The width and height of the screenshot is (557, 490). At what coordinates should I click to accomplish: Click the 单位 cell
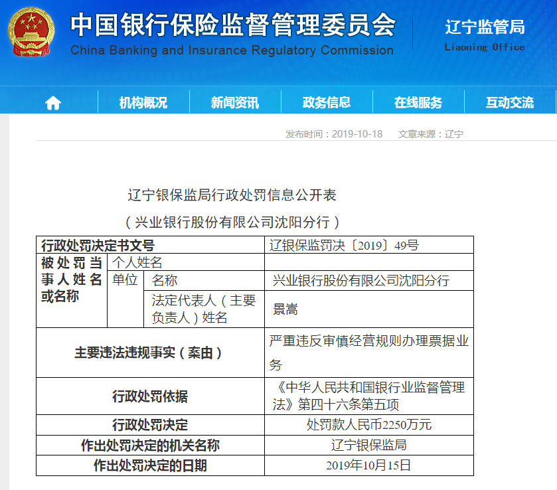coord(125,299)
